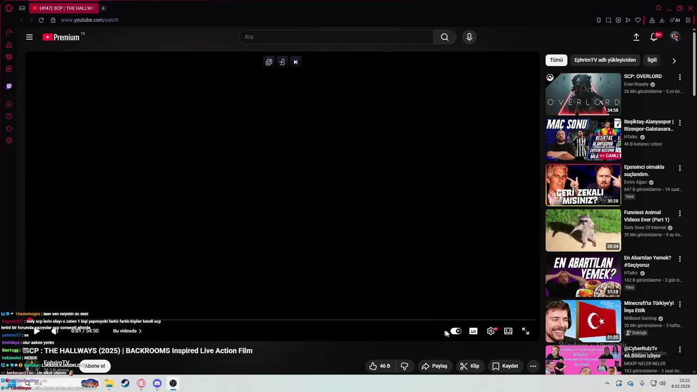Open EN ABARTILAN YEMEK thumbnail

click(583, 275)
